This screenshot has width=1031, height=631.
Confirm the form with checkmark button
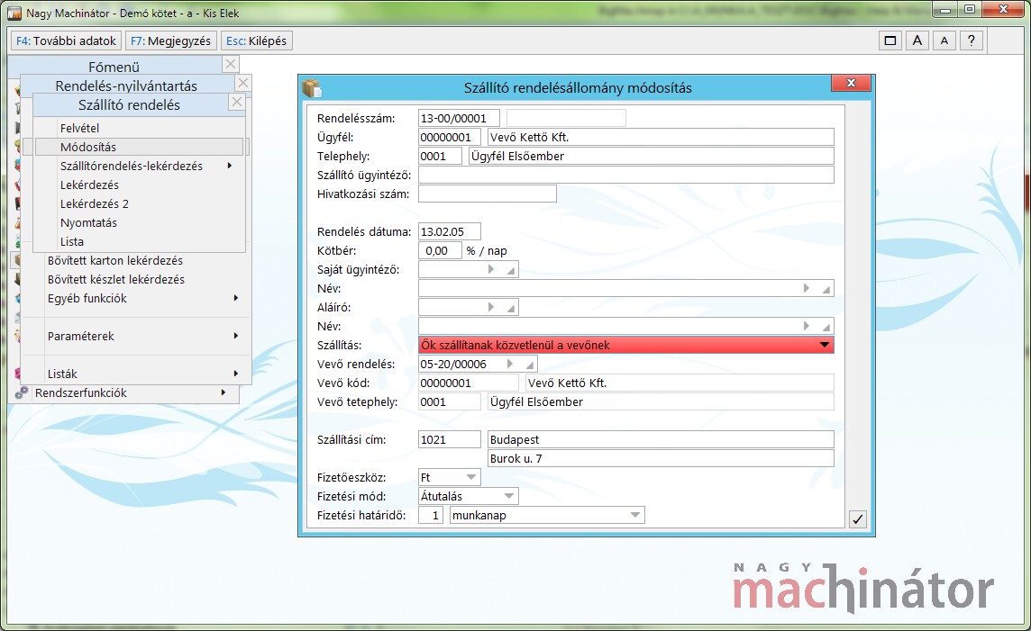click(857, 519)
